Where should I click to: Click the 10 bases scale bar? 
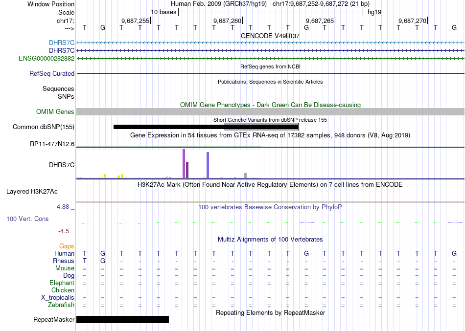click(271, 12)
